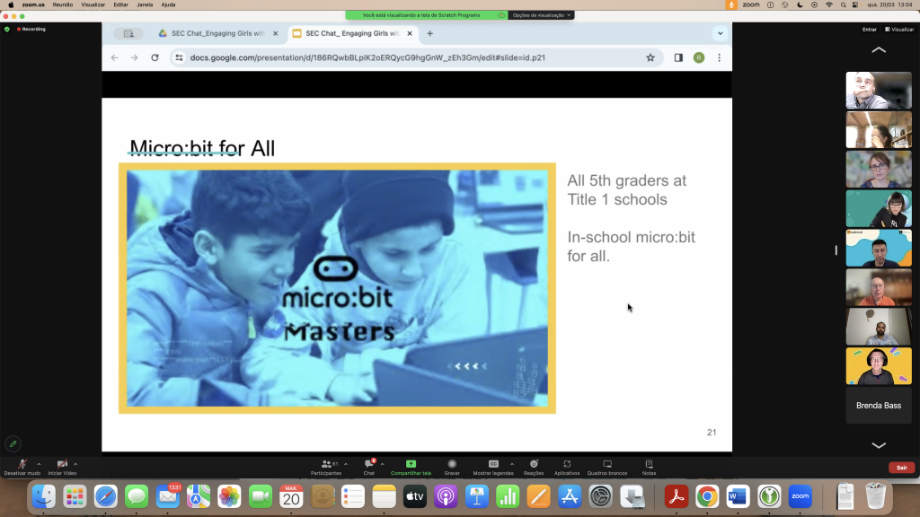This screenshot has width=920, height=517.
Task: Open the Opções de visualização dropdown
Action: click(542, 15)
